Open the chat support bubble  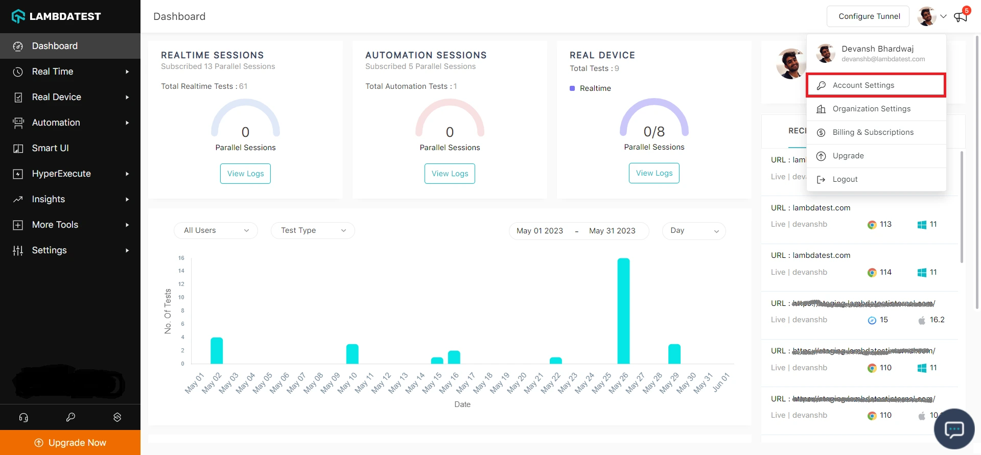pyautogui.click(x=954, y=429)
